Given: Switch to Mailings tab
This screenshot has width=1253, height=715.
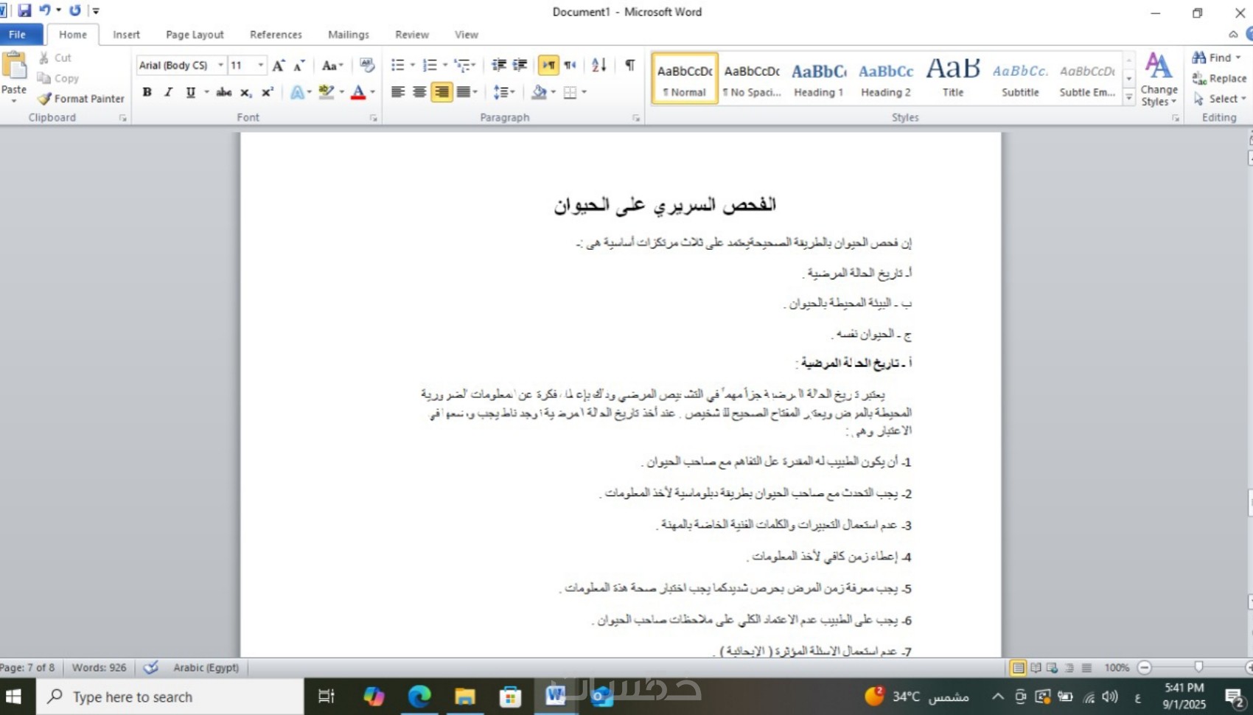Looking at the screenshot, I should point(349,35).
